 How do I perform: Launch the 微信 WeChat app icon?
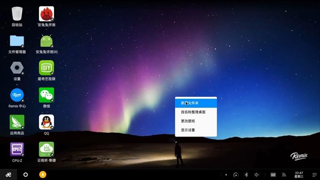click(46, 95)
